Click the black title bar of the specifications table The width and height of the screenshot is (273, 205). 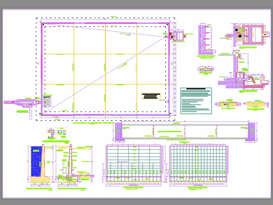click(195, 89)
